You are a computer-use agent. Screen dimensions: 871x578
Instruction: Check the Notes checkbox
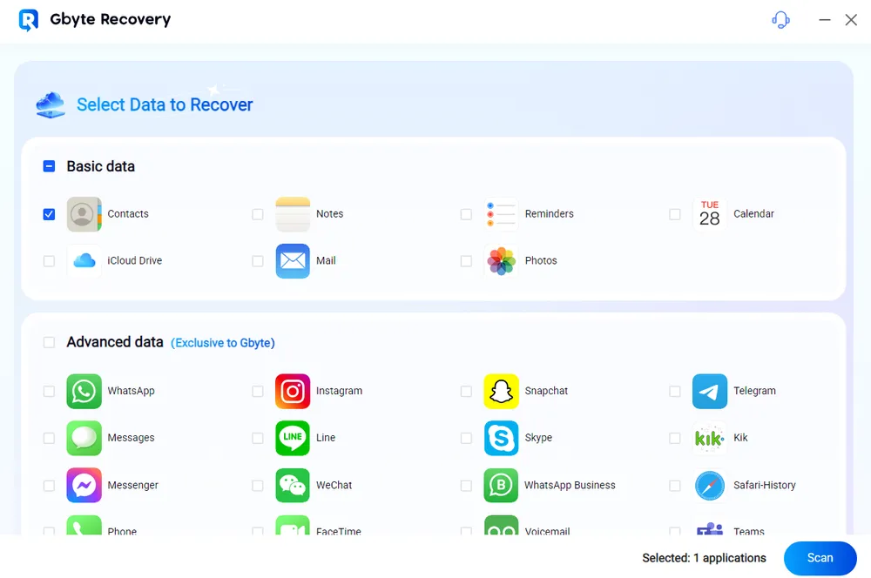(258, 214)
